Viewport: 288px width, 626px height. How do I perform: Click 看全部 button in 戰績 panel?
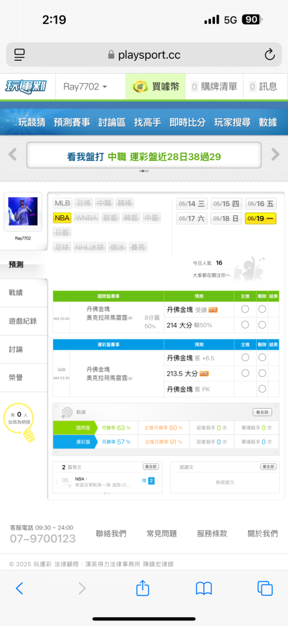click(x=262, y=412)
